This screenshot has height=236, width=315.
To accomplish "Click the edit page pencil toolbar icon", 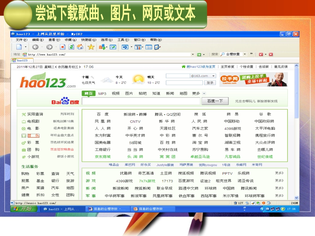I will point(157,47).
